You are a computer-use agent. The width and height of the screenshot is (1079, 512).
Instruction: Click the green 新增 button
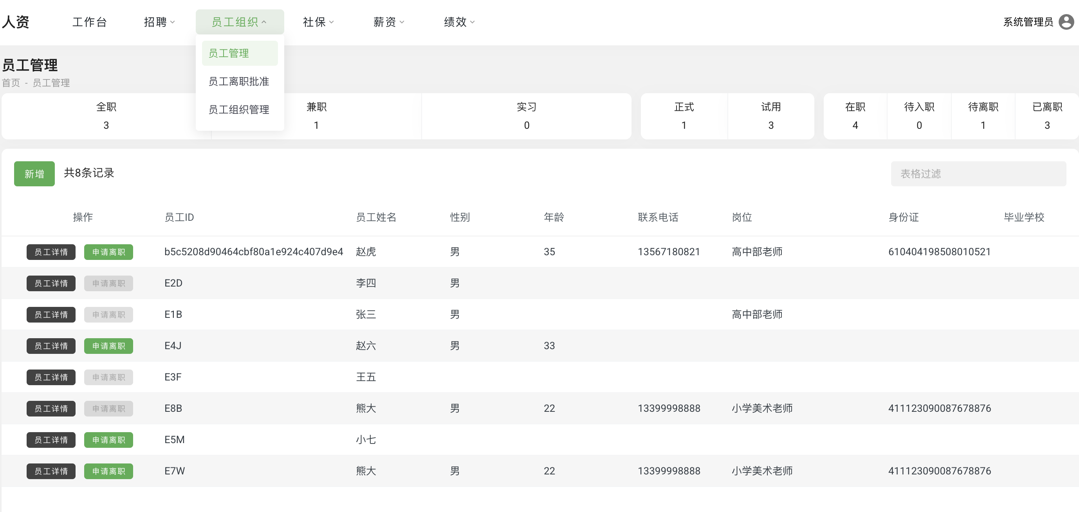34,173
